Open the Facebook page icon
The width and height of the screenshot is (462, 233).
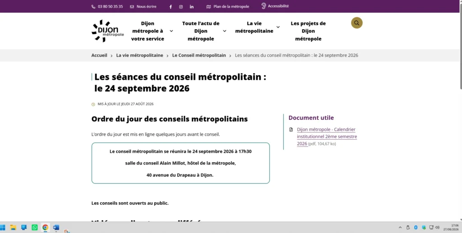pos(171,7)
